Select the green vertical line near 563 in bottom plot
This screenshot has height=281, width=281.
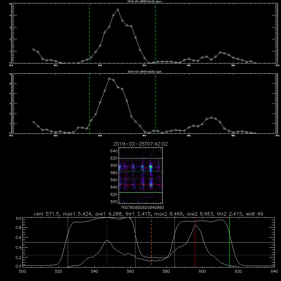[135, 242]
